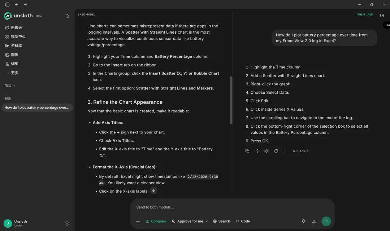Toggle the sidebar panel icon
Screen dimensions: 390x231
(8, 4)
